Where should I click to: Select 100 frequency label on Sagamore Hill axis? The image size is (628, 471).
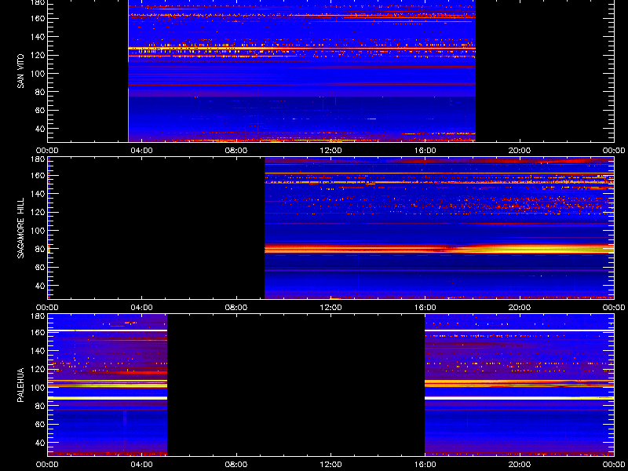click(x=38, y=231)
